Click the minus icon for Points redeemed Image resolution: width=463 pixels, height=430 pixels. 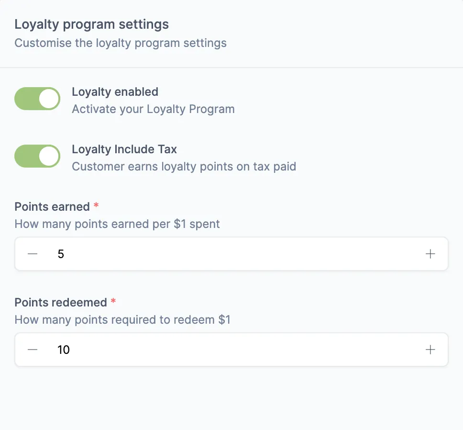click(32, 350)
